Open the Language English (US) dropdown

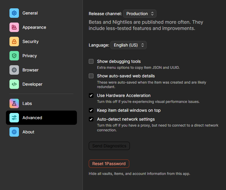pos(128,45)
